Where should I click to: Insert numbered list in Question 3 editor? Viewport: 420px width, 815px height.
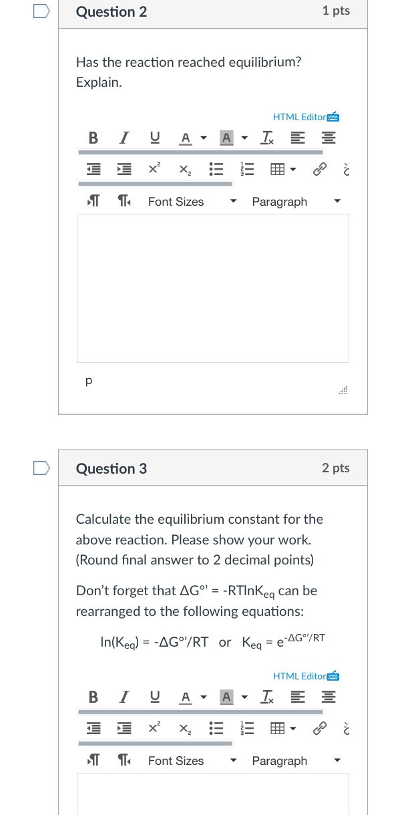click(246, 729)
